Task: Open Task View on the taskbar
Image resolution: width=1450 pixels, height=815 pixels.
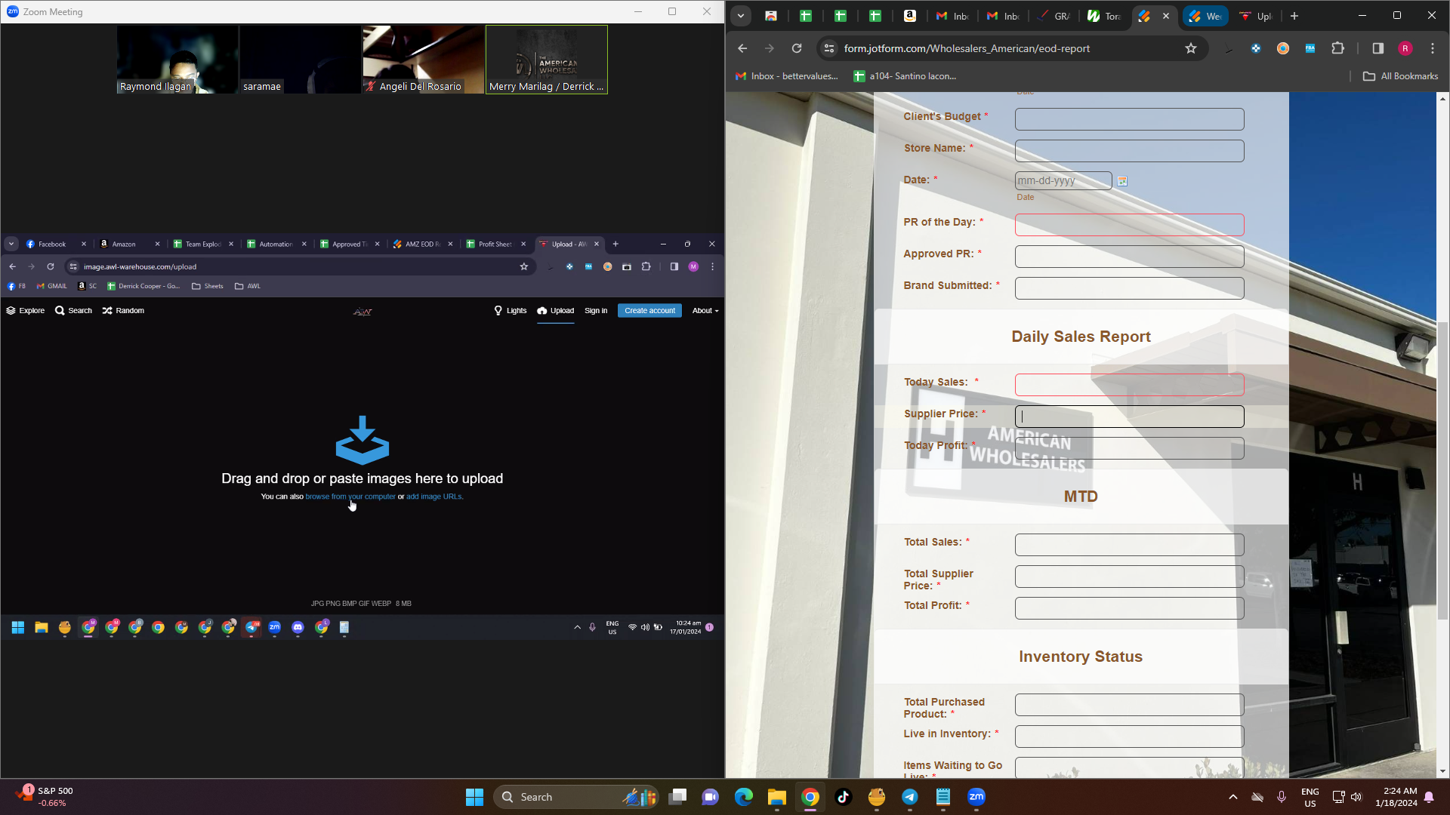Action: tap(677, 797)
